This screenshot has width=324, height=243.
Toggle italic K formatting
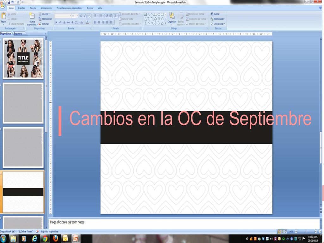pos(60,22)
